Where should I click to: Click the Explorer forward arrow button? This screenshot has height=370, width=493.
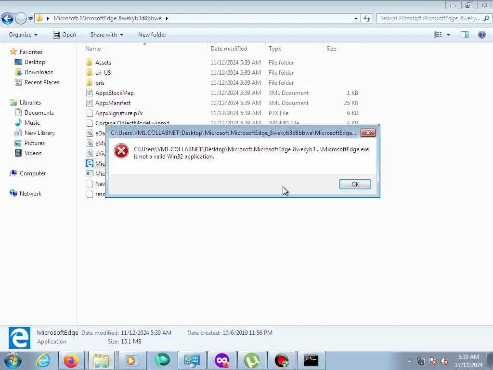(21, 19)
